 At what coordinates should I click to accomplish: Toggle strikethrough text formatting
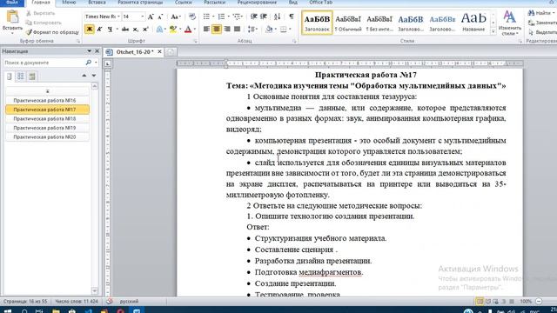(125, 29)
